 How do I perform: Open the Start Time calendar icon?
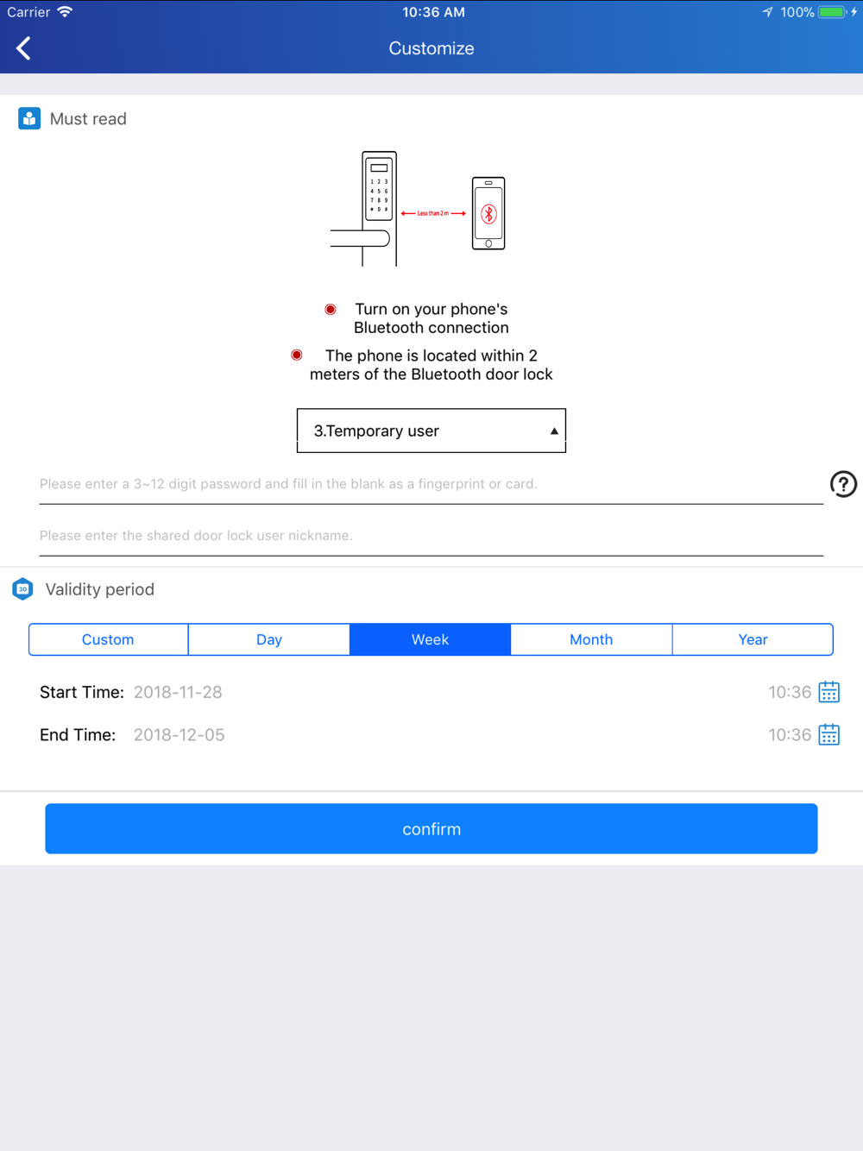click(828, 692)
